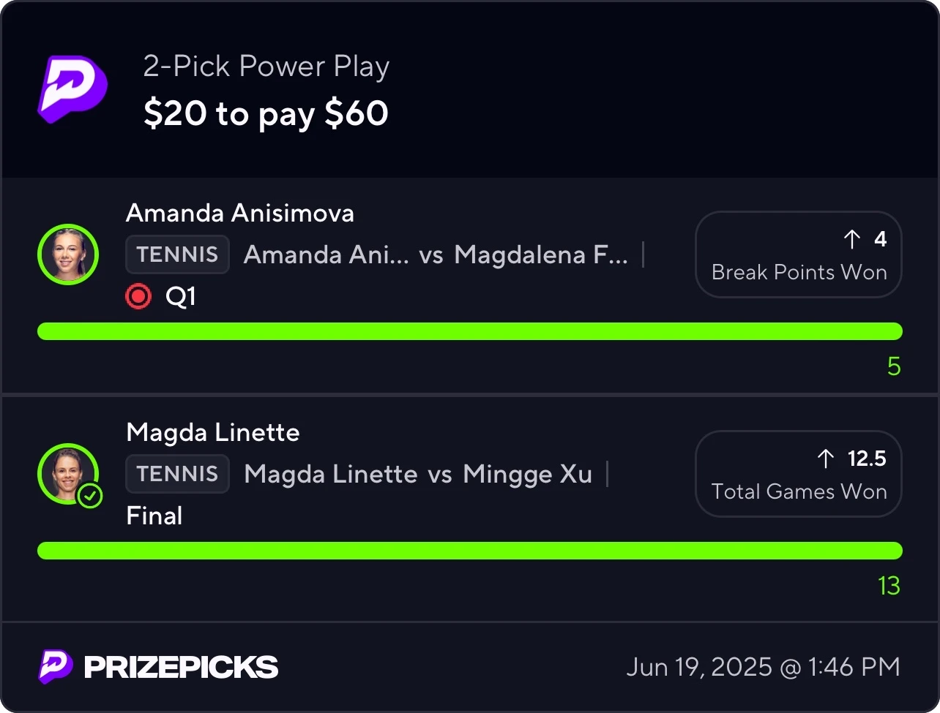
Task: Select the TENNIS tag on Anisimova's pick
Action: [178, 254]
